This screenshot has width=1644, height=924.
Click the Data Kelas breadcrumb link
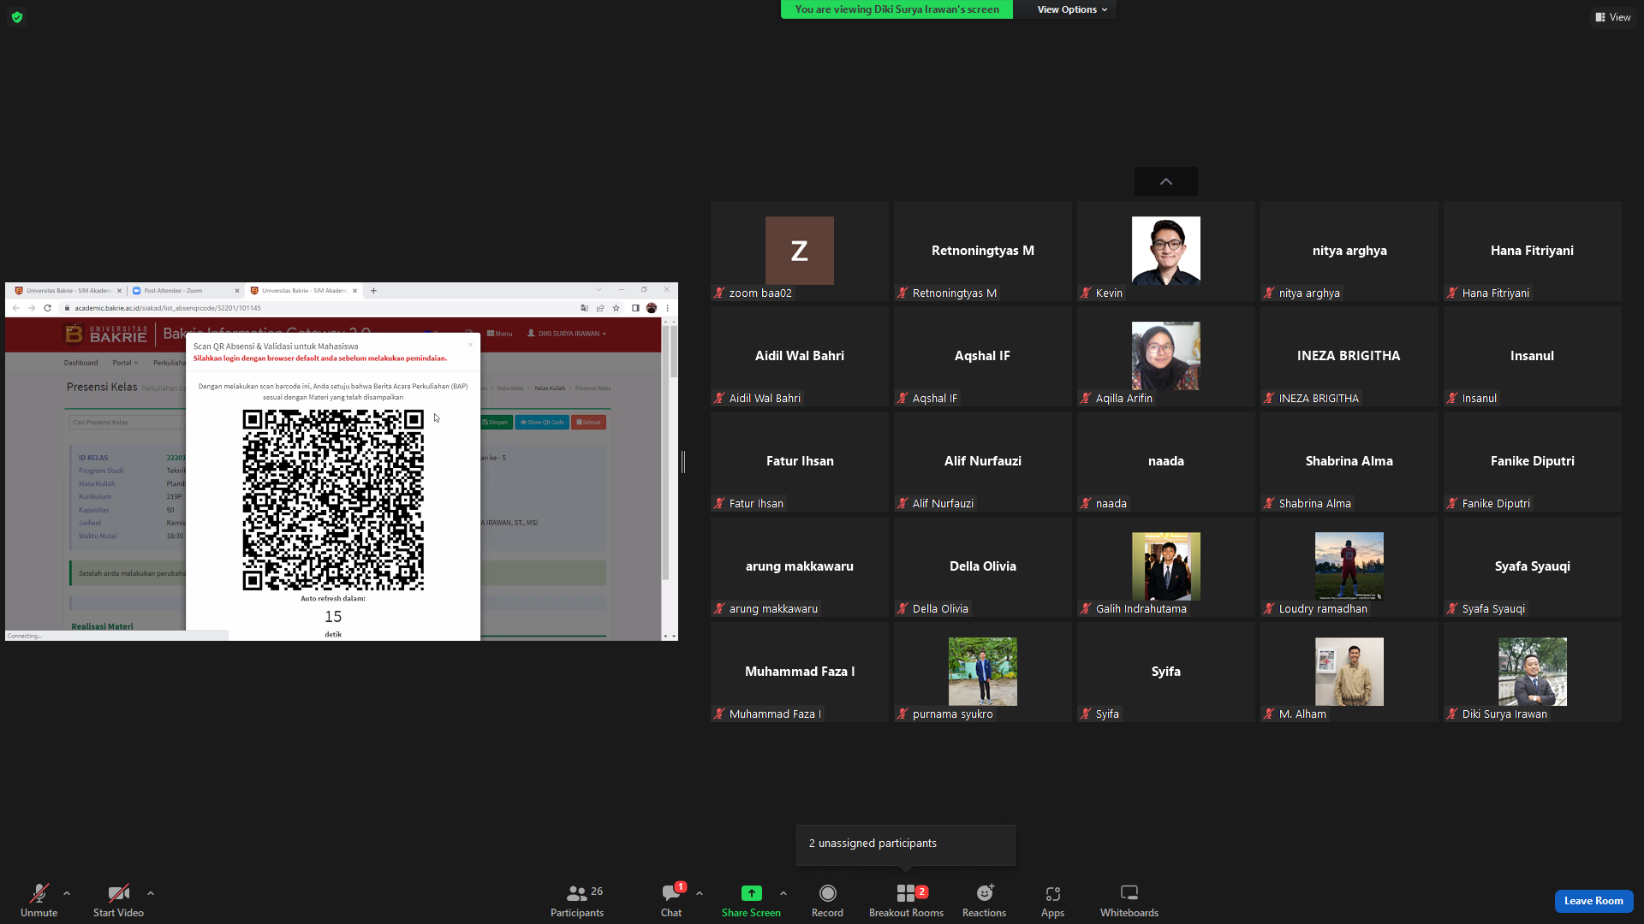click(x=510, y=388)
